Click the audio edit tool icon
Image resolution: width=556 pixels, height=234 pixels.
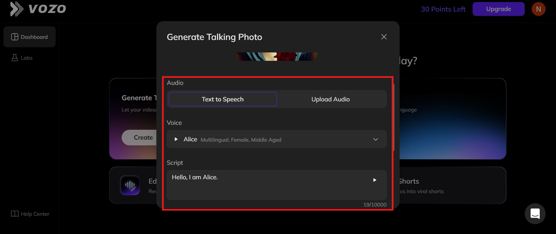point(130,185)
